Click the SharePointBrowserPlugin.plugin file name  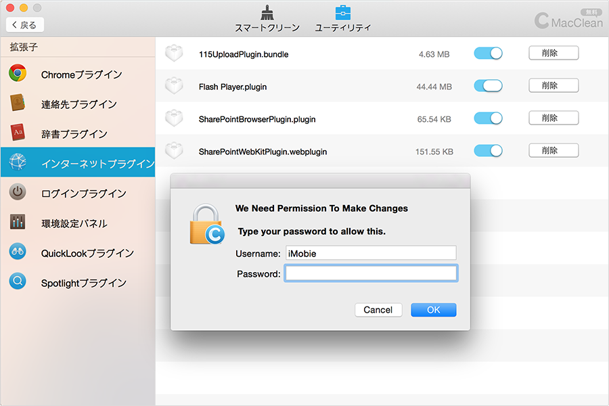coord(257,119)
